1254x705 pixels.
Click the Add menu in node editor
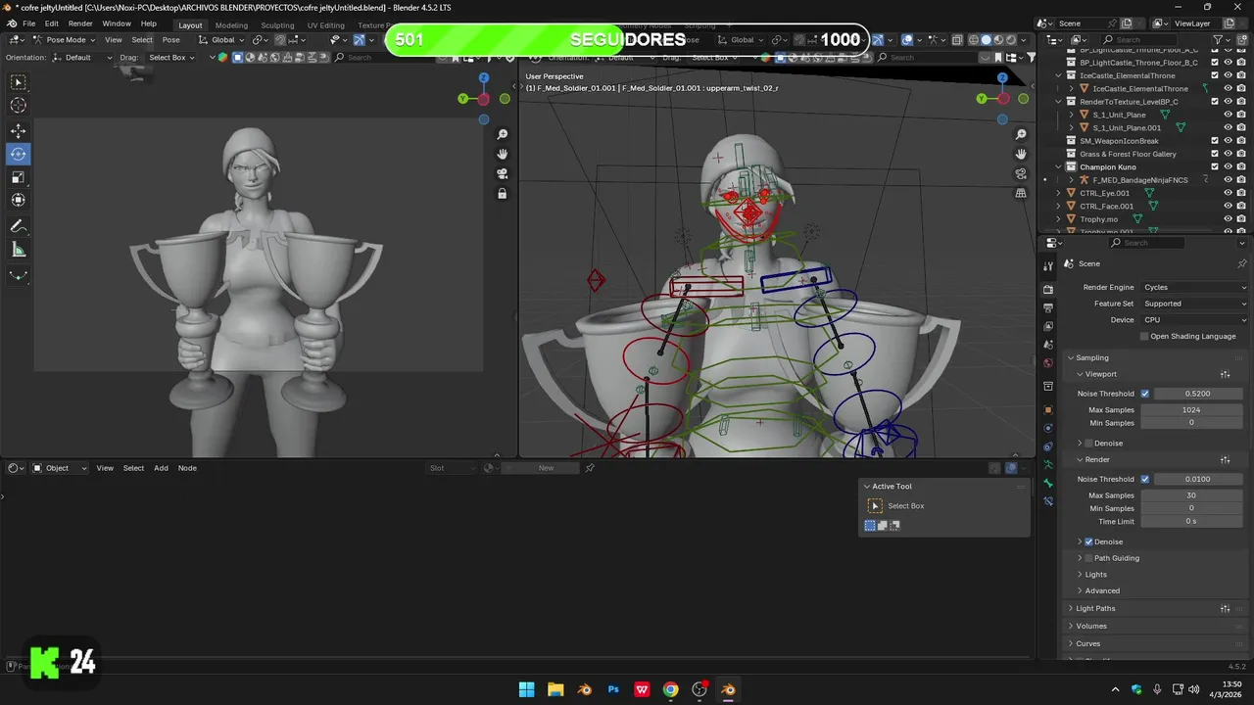point(161,468)
